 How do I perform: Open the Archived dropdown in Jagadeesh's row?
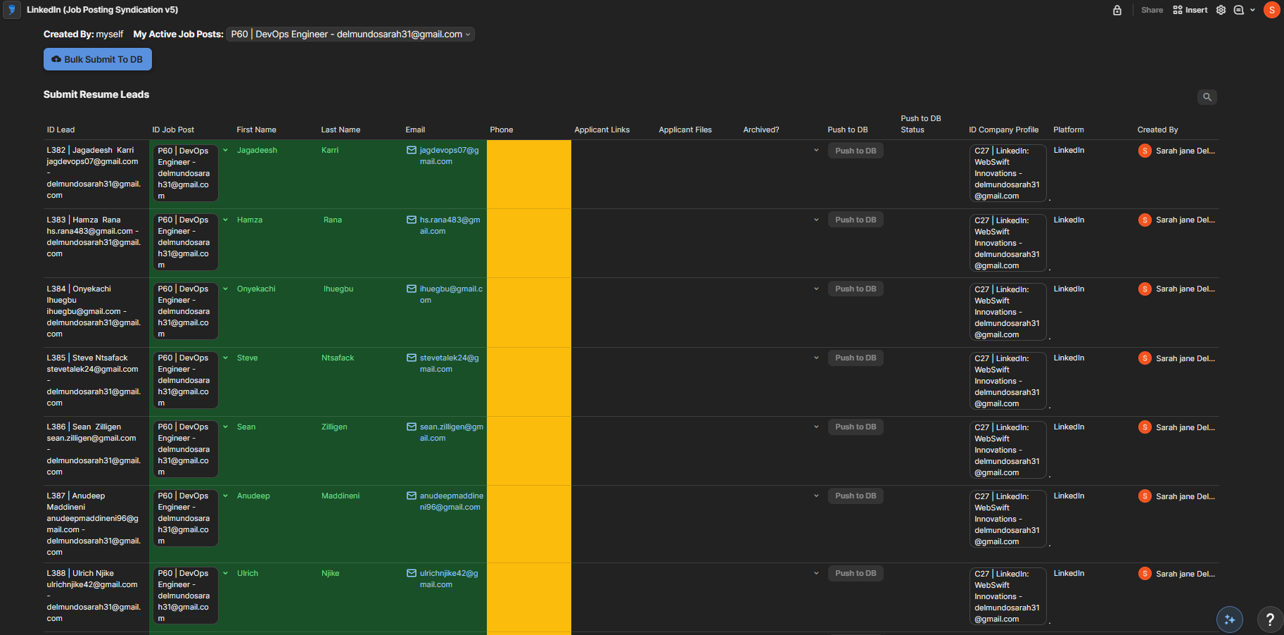816,151
